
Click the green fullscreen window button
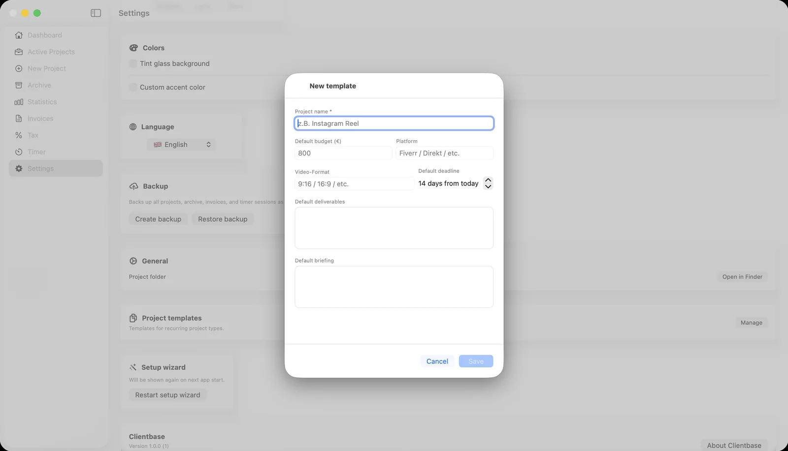(x=37, y=13)
